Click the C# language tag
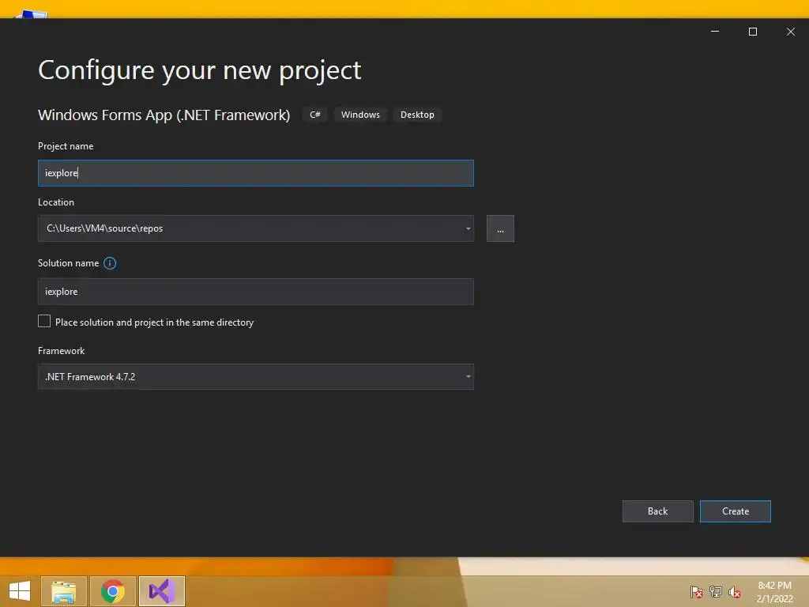809x607 pixels. click(x=314, y=115)
